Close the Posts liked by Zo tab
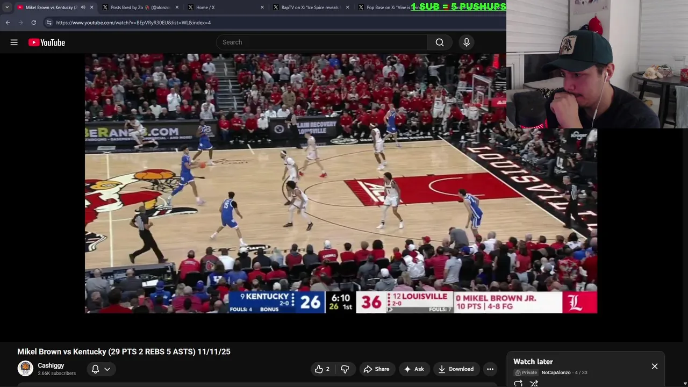Viewport: 688px width, 387px height. tap(177, 8)
